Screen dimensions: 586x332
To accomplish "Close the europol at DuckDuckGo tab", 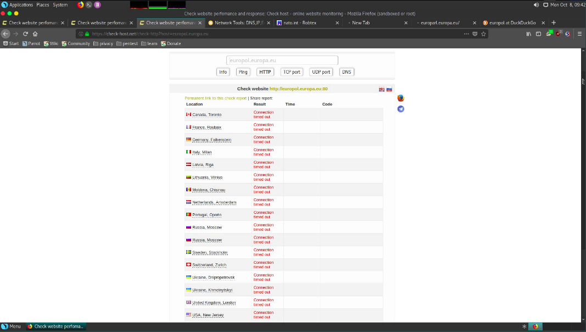I will click(543, 23).
